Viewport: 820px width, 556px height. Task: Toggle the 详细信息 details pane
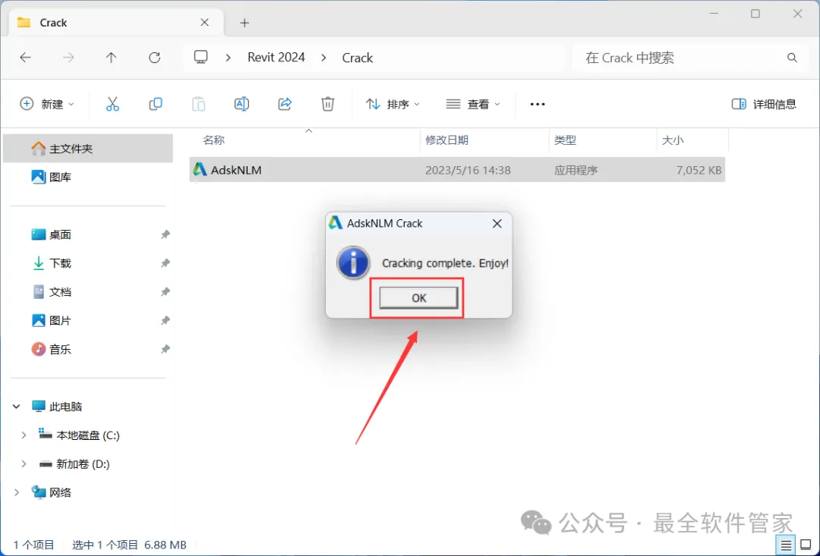point(764,104)
